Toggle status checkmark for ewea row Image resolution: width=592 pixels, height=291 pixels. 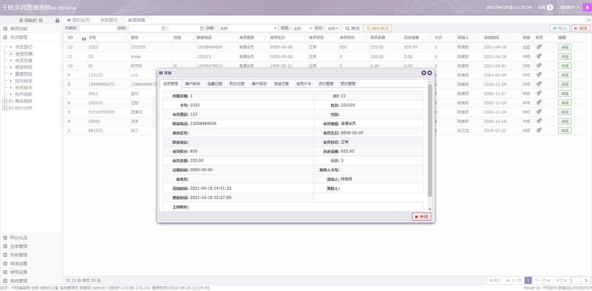[539, 56]
